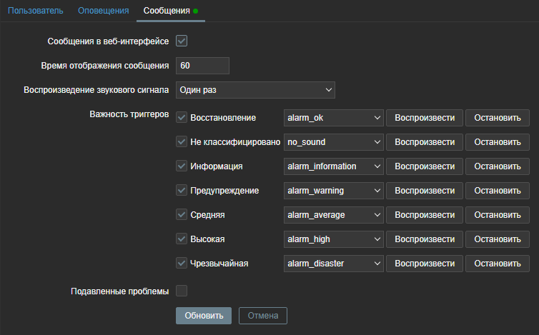This screenshot has width=539, height=335.
Task: Open the Оповещения tab
Action: 104,11
